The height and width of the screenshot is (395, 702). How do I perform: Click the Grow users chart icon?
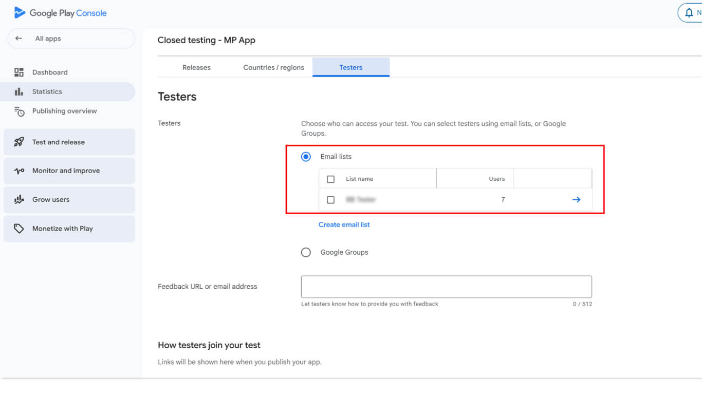click(x=19, y=200)
